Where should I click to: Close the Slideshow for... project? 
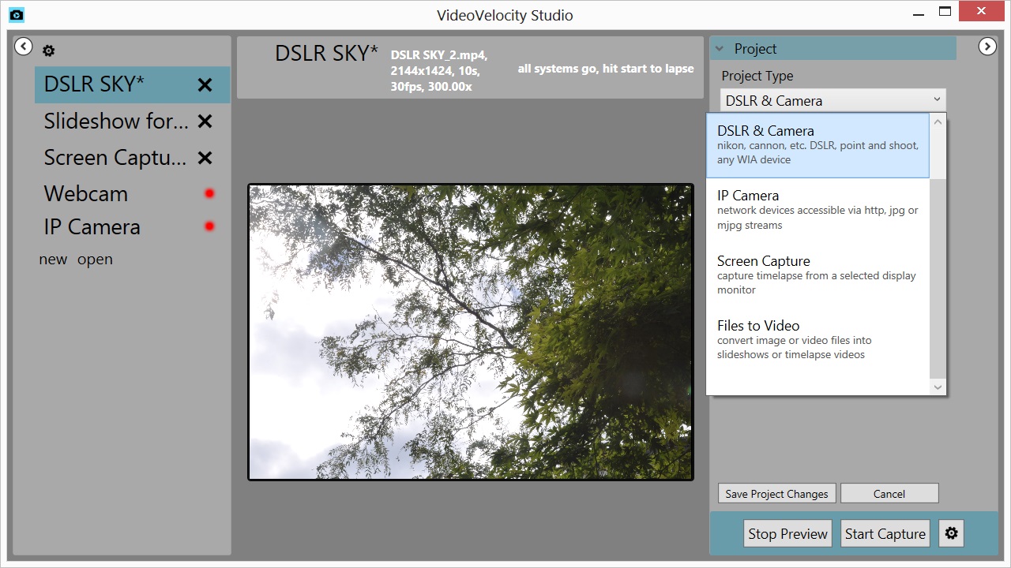tap(205, 121)
